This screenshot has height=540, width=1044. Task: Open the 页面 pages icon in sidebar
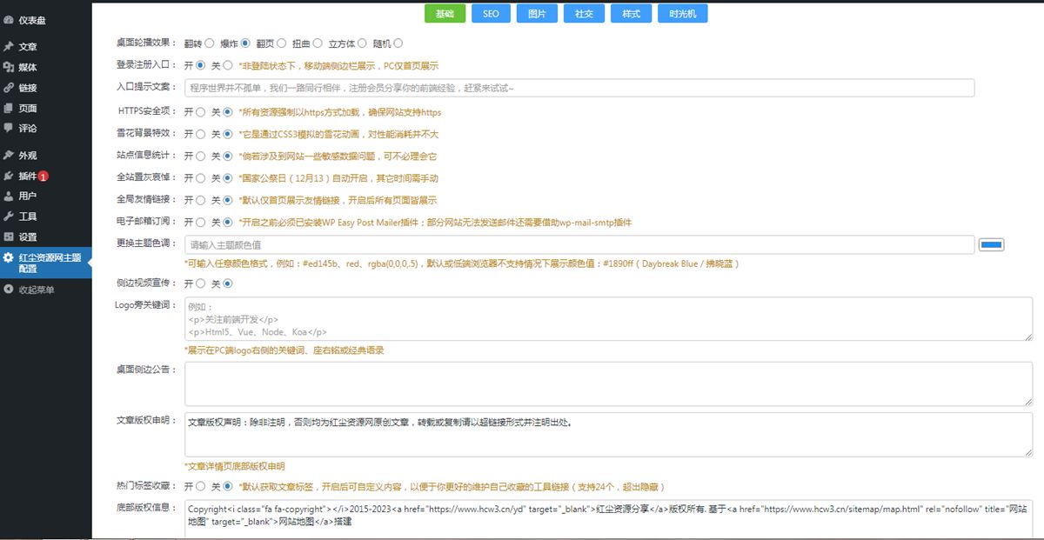pyautogui.click(x=9, y=109)
